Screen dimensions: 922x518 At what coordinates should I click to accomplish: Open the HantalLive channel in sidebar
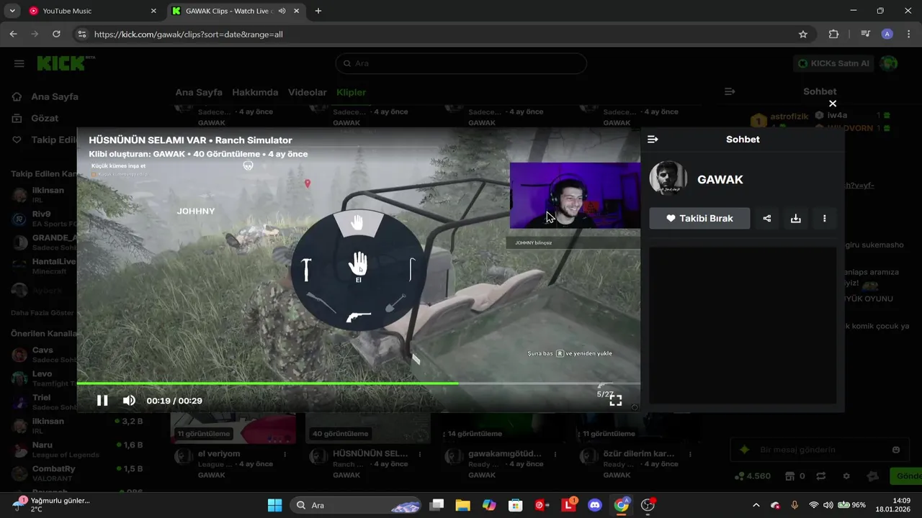coord(43,266)
